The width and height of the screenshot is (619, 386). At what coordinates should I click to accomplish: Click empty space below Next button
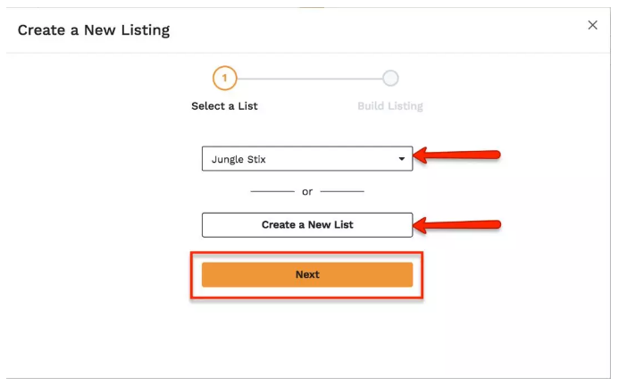pyautogui.click(x=306, y=335)
